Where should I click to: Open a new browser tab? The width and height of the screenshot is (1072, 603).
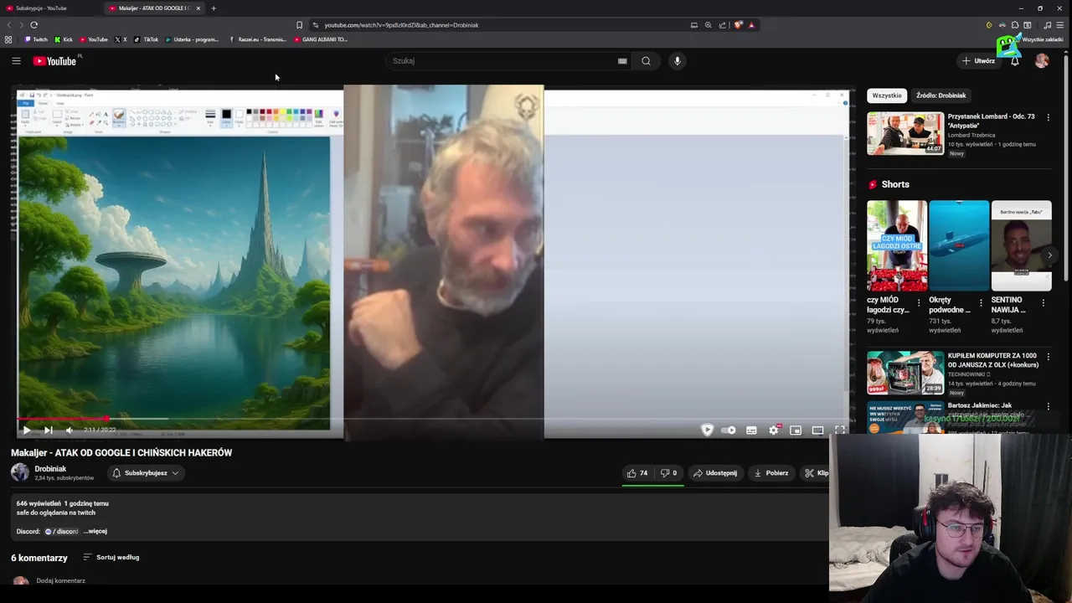[x=214, y=8]
